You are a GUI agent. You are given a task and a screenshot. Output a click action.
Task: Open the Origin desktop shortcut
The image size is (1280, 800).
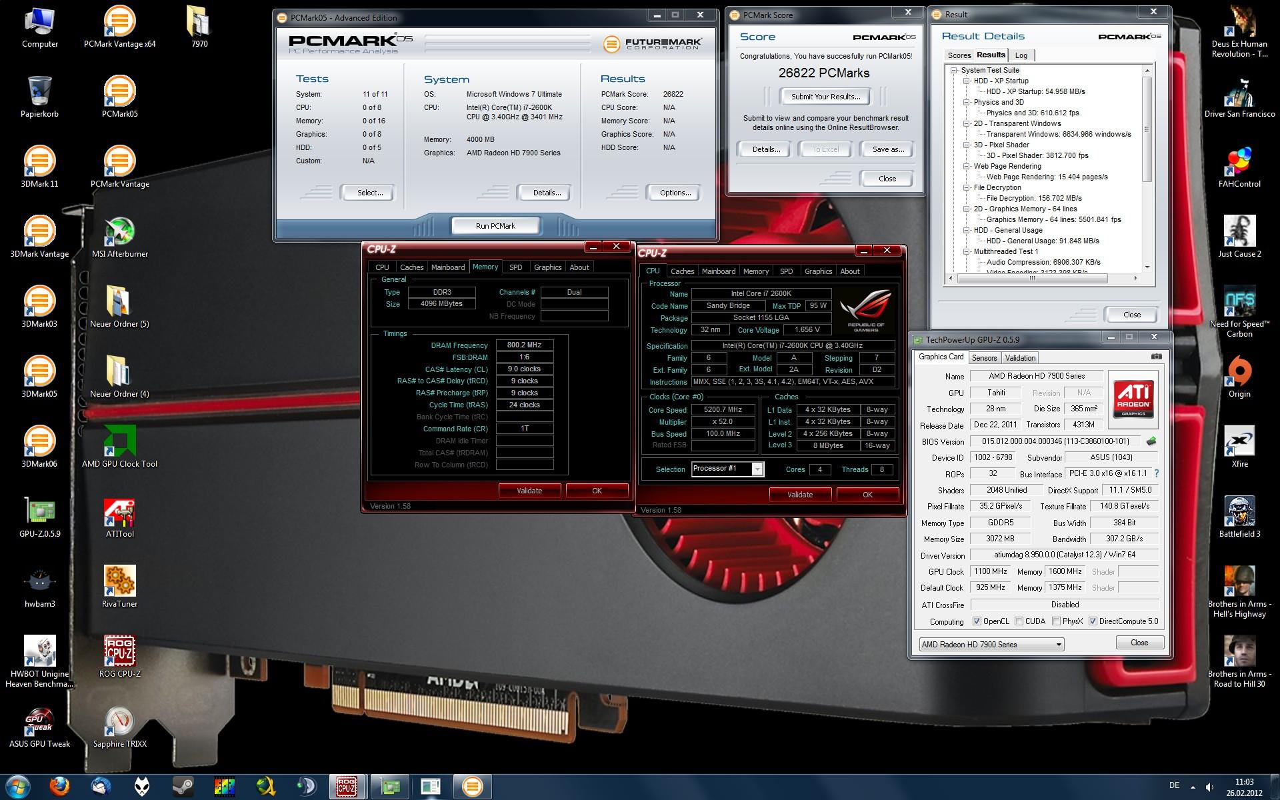(1239, 377)
